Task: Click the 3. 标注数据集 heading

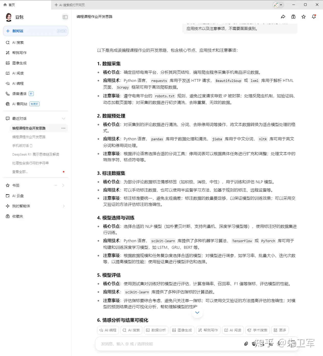Action: [x=111, y=173]
